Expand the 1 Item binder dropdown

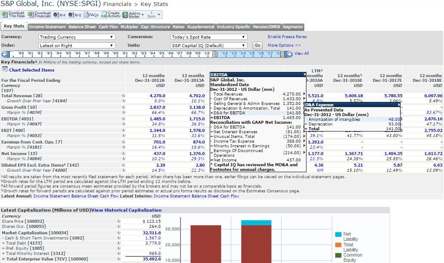159,15
